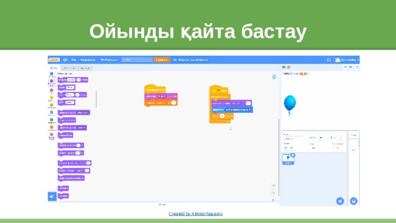Switch to the Code tab

54,68
